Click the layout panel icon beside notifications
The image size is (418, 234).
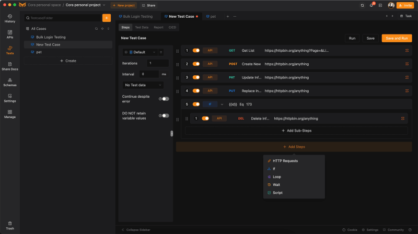click(x=380, y=5)
